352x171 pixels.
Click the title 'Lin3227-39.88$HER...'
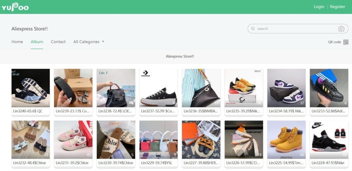coord(201,163)
